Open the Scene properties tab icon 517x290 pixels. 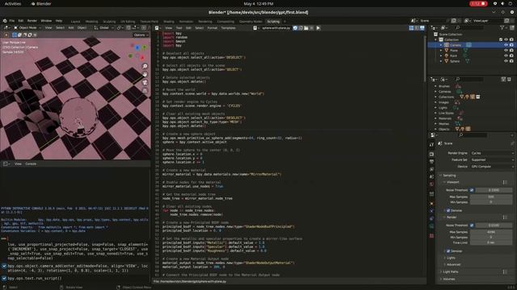[x=431, y=177]
